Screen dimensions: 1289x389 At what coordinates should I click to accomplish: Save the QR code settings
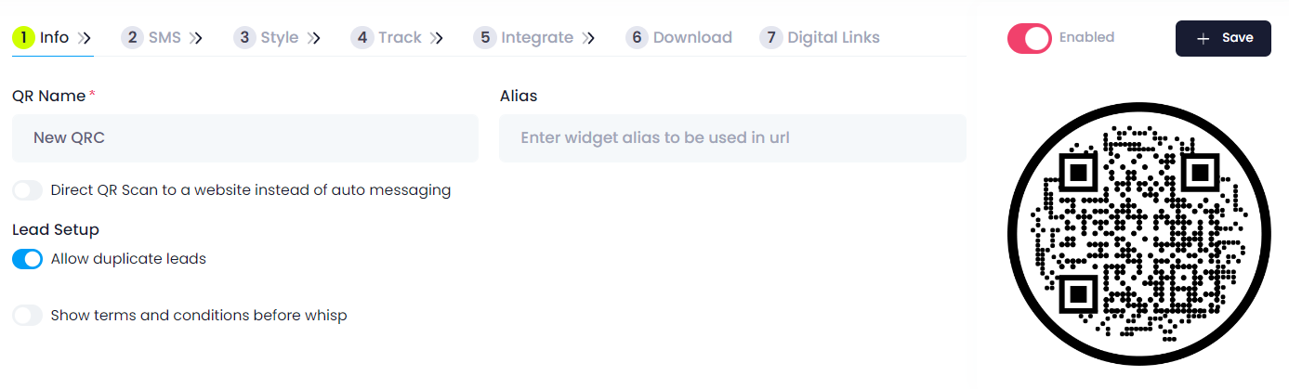coord(1223,38)
